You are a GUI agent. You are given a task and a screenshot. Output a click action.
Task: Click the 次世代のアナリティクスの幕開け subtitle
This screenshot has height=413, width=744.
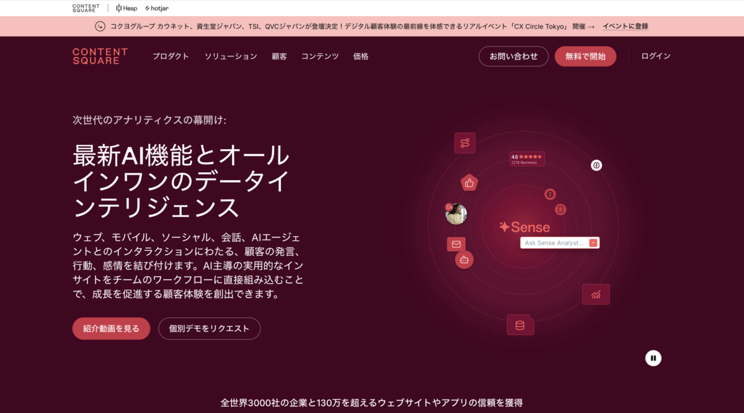tap(149, 120)
